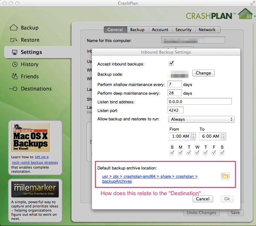Click Change button for backup code

pyautogui.click(x=203, y=73)
